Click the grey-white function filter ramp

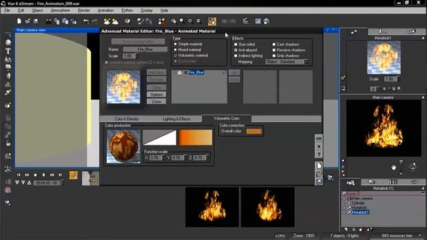(159, 137)
